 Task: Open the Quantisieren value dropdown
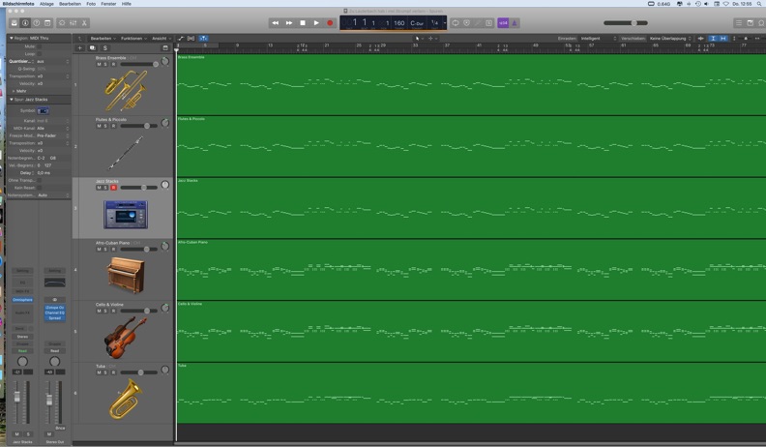coord(53,61)
